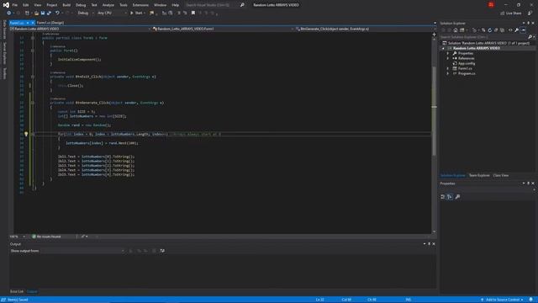The height and width of the screenshot is (303, 538).
Task: Expand the References node
Action: 448,58
